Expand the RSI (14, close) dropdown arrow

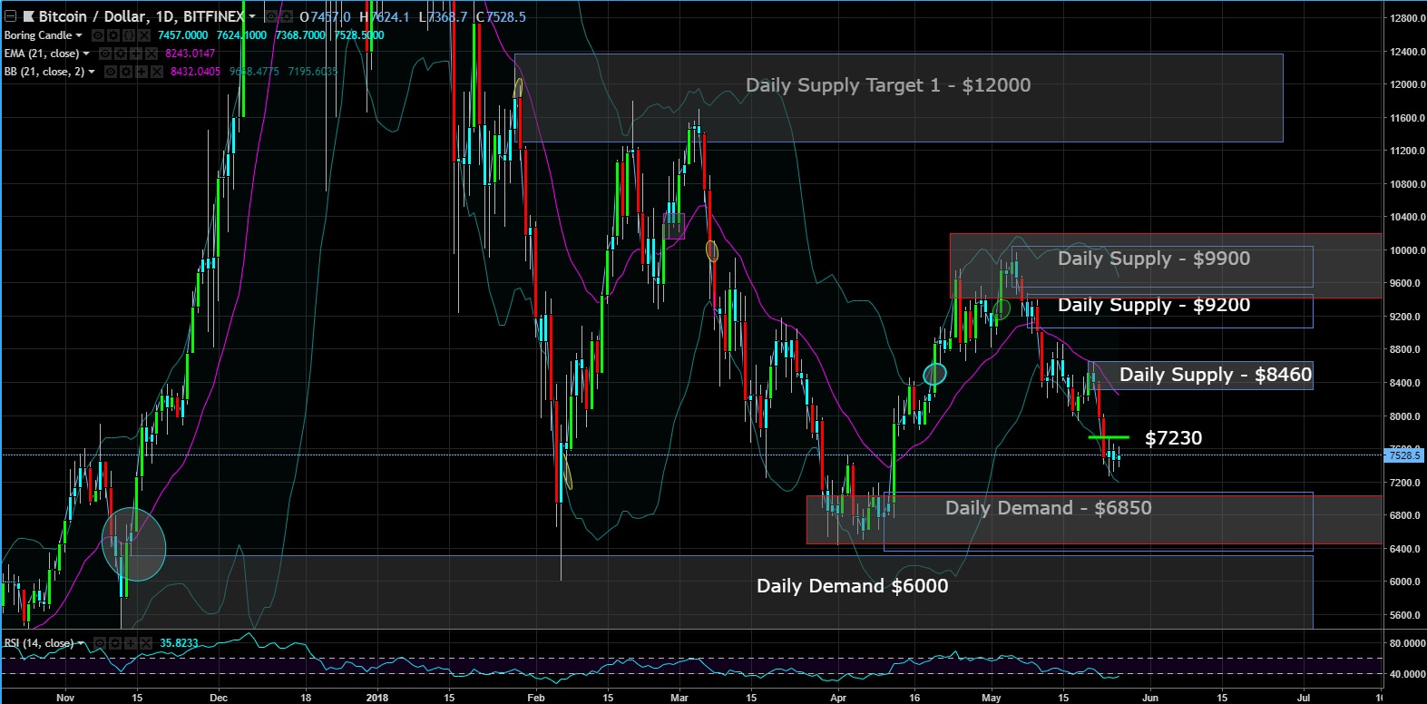point(81,643)
